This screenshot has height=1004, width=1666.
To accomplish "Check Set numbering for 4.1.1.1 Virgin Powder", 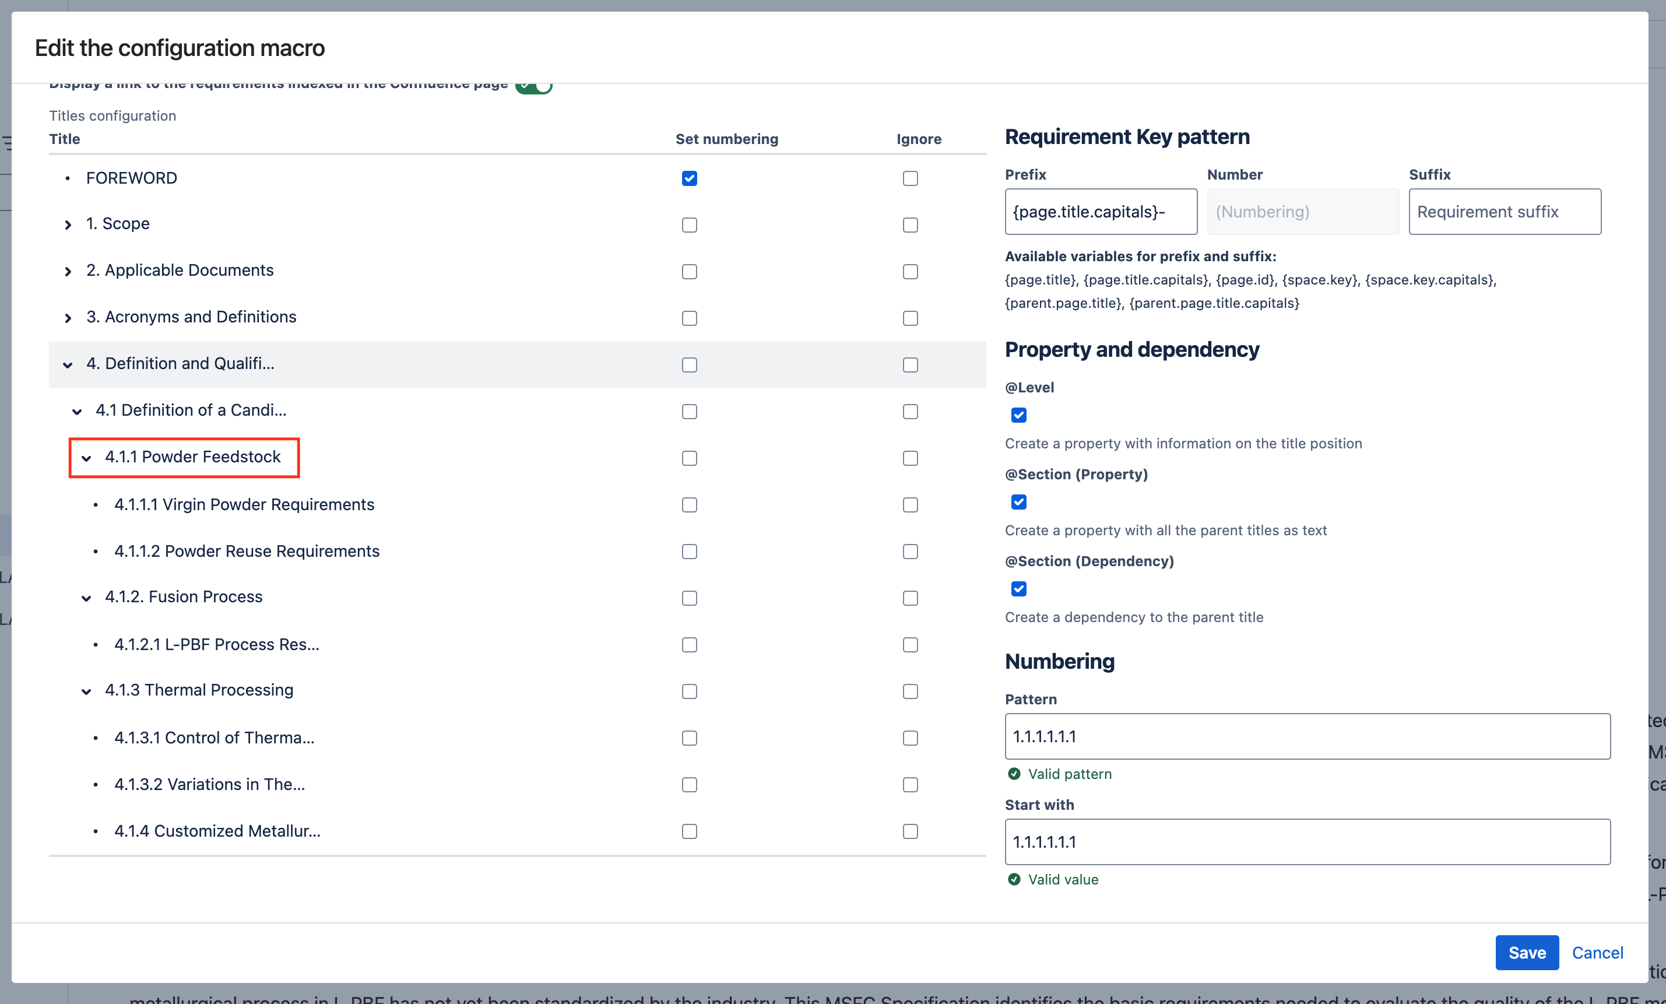I will click(689, 504).
